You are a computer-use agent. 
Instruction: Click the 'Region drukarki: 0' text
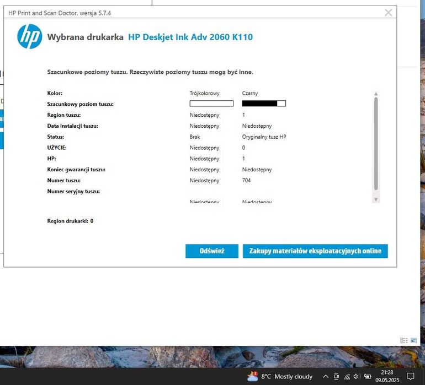tap(70, 221)
